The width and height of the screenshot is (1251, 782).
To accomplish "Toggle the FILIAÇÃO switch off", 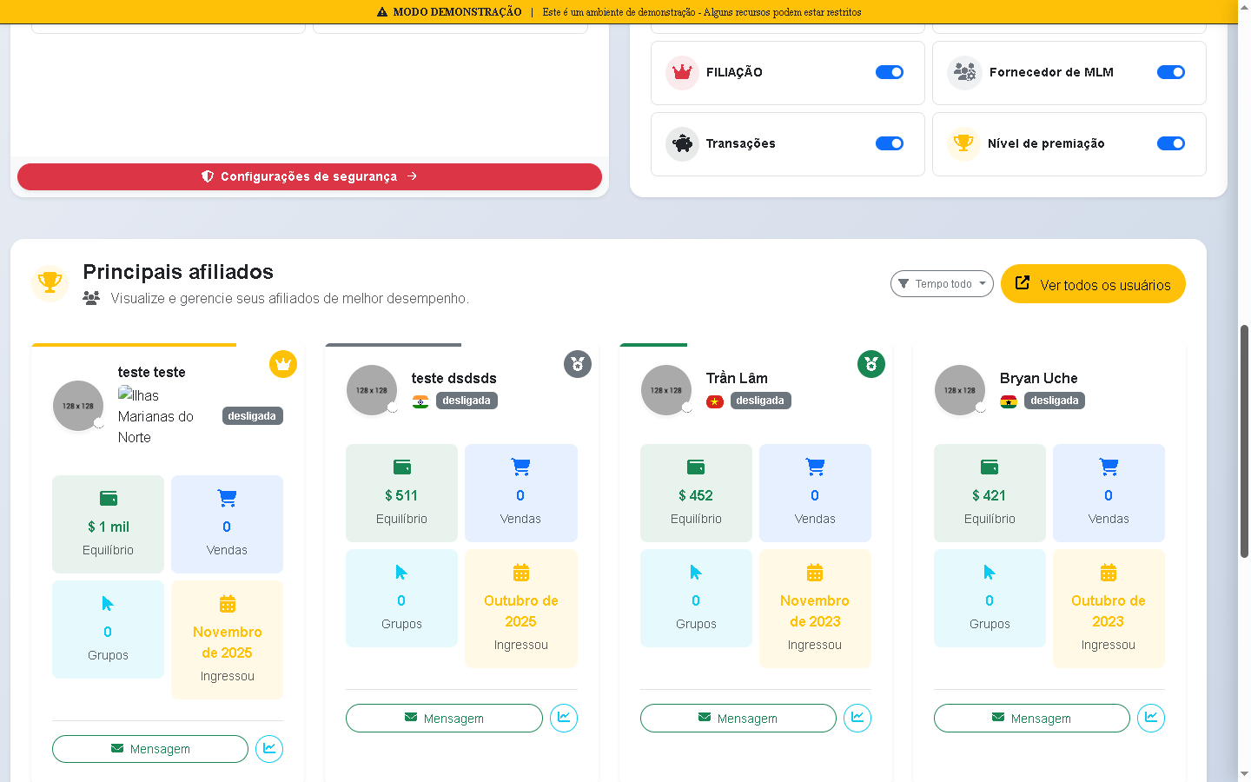I will pos(890,72).
